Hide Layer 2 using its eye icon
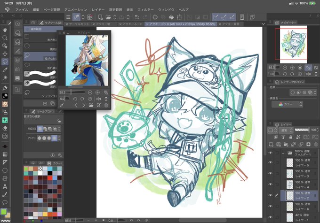 pos(271,195)
